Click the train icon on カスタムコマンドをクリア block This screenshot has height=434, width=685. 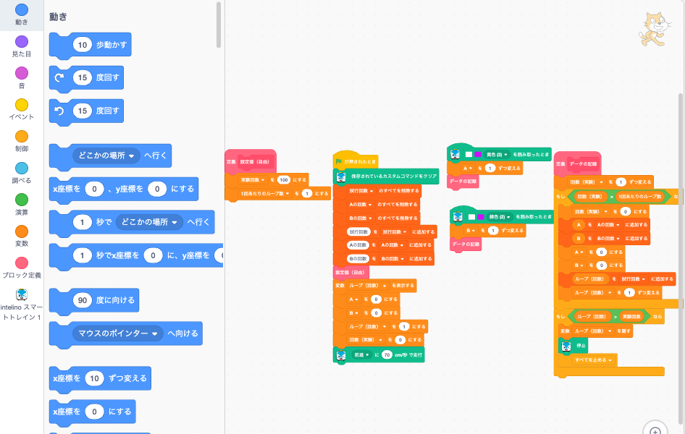coord(341,176)
